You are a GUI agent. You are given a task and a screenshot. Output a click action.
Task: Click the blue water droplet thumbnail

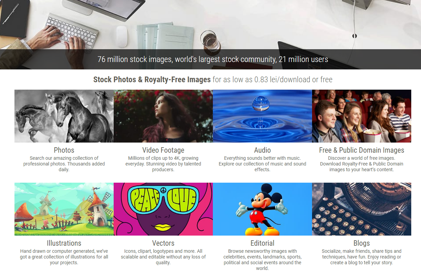pos(262,116)
